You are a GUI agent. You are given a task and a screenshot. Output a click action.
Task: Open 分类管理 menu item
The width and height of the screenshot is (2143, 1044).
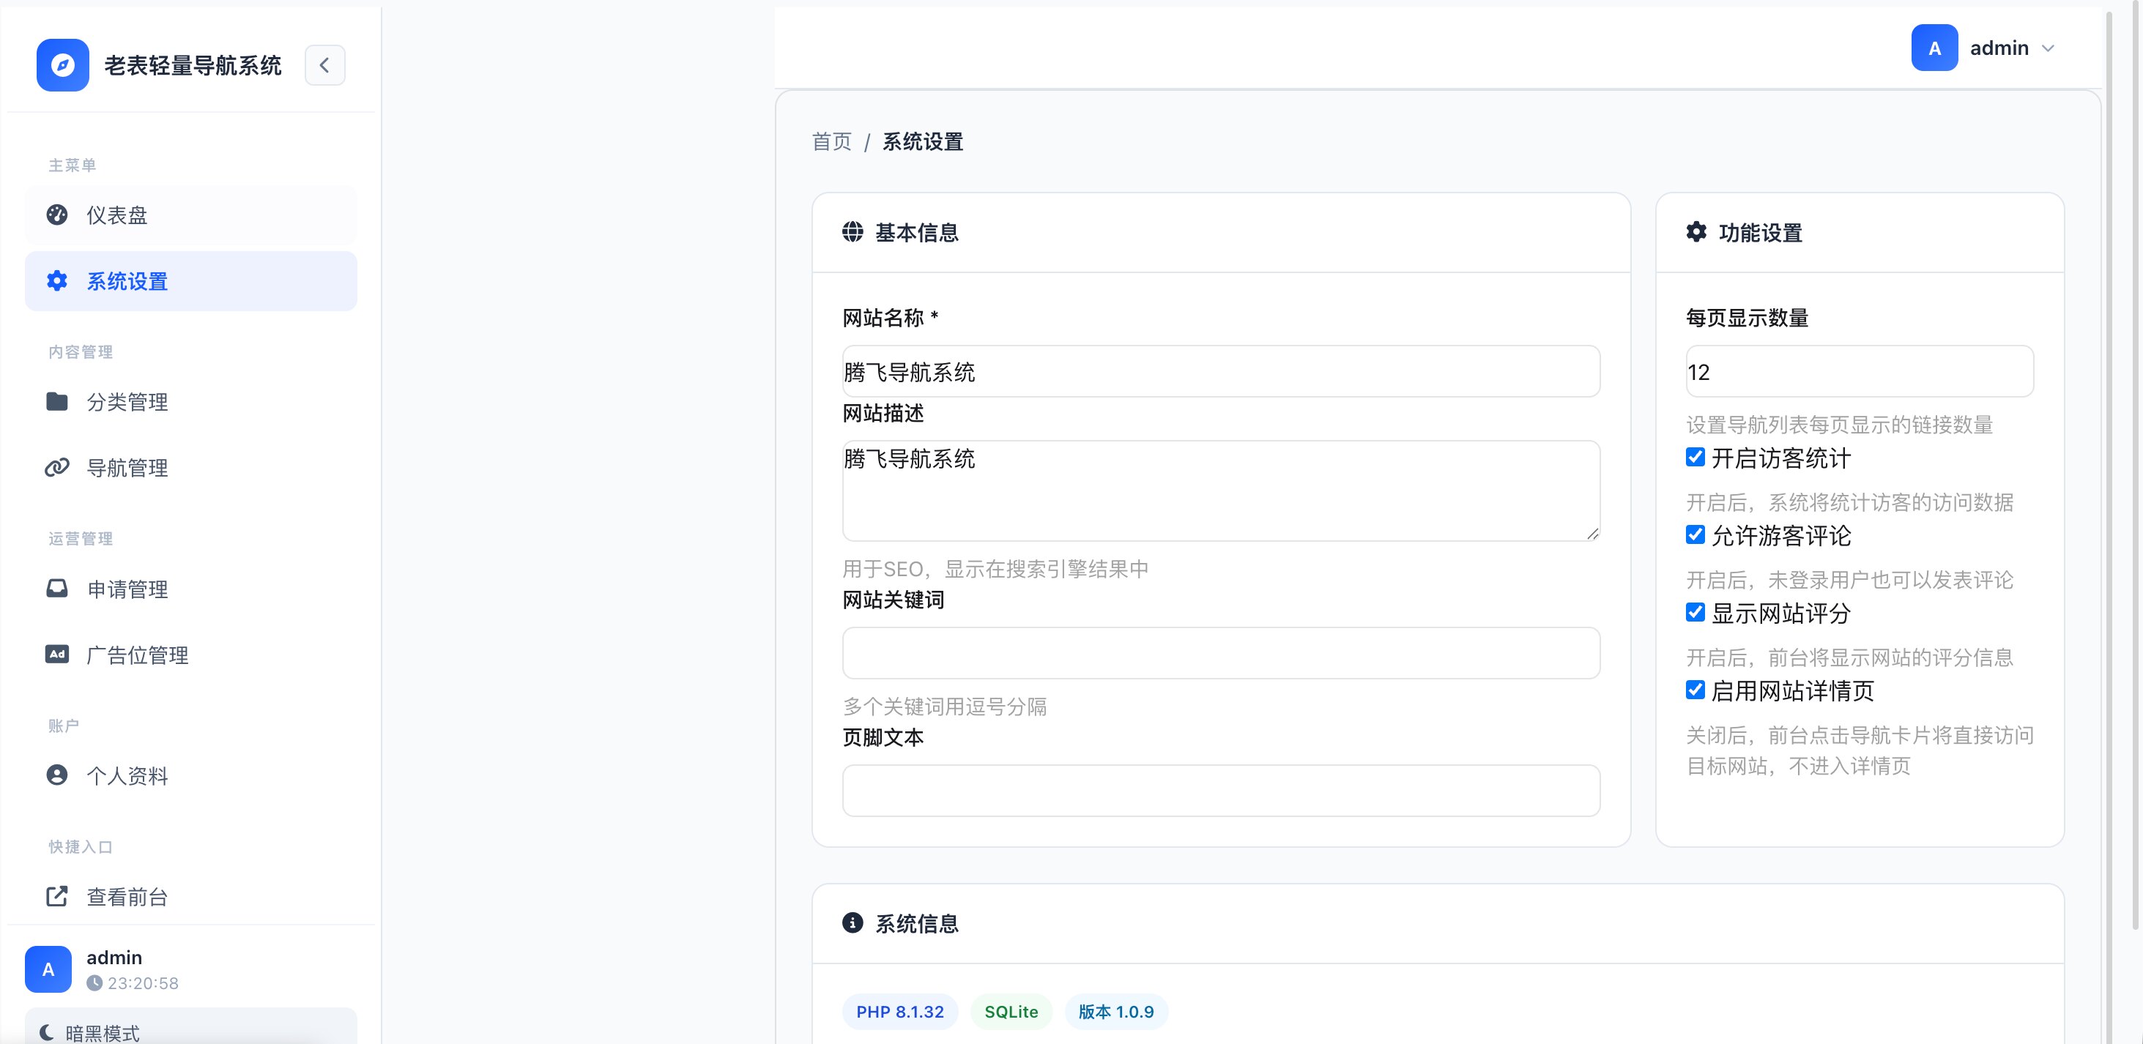tap(190, 402)
